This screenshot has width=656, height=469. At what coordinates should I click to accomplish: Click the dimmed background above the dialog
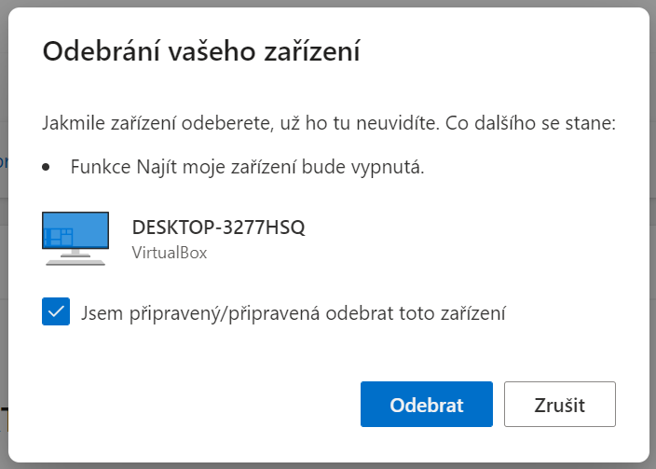coord(328,4)
